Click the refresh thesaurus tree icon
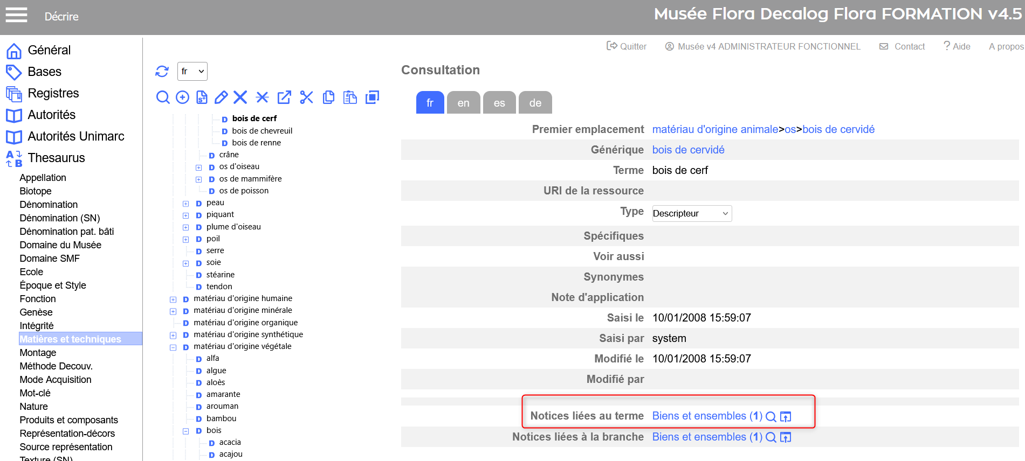1025x461 pixels. [x=162, y=71]
